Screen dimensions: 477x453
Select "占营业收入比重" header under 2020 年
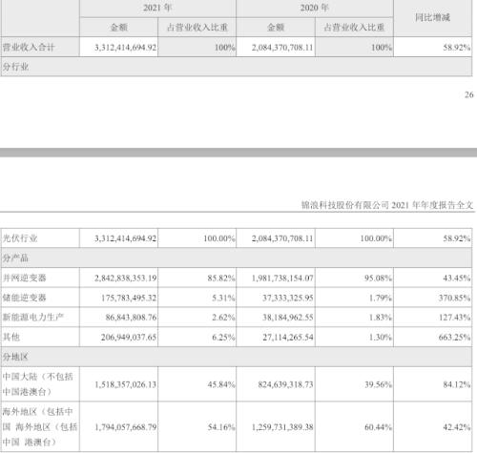click(x=354, y=28)
